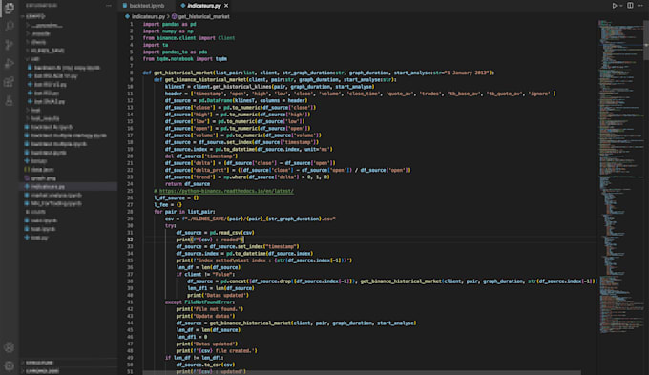Open the Manage gear menu
This screenshot has height=375, width=649.
(9, 365)
